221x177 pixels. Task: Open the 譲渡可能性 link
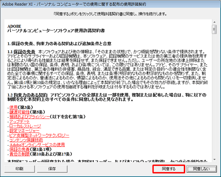tap(19, 112)
